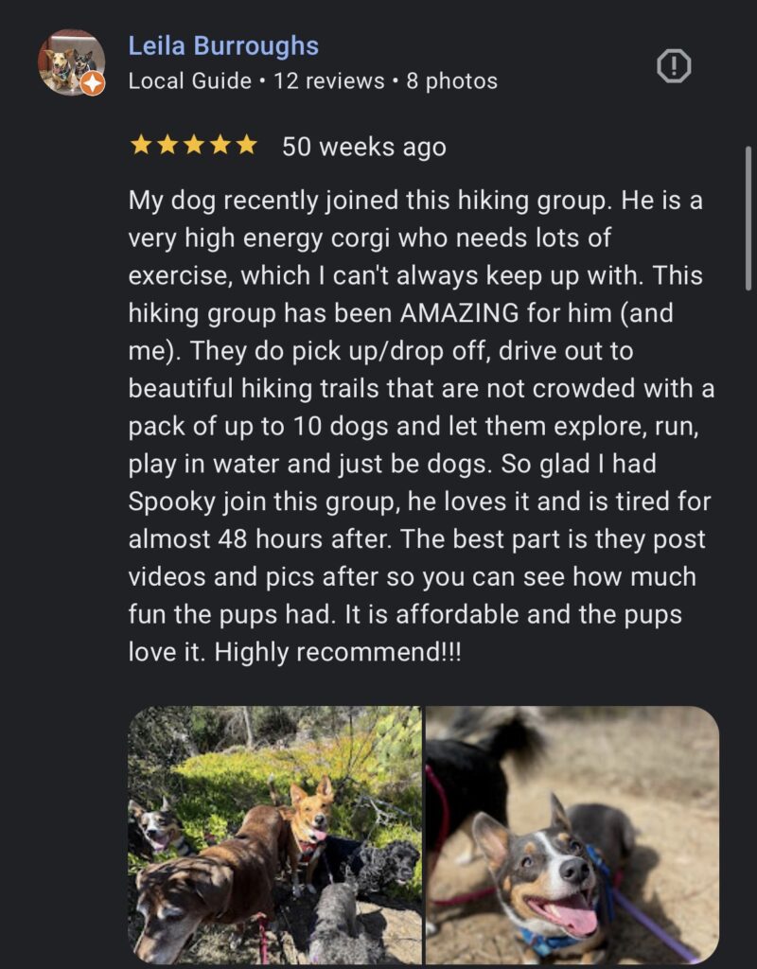Report this review using the exclamation flag icon
The height and width of the screenshot is (969, 757).
[x=673, y=65]
